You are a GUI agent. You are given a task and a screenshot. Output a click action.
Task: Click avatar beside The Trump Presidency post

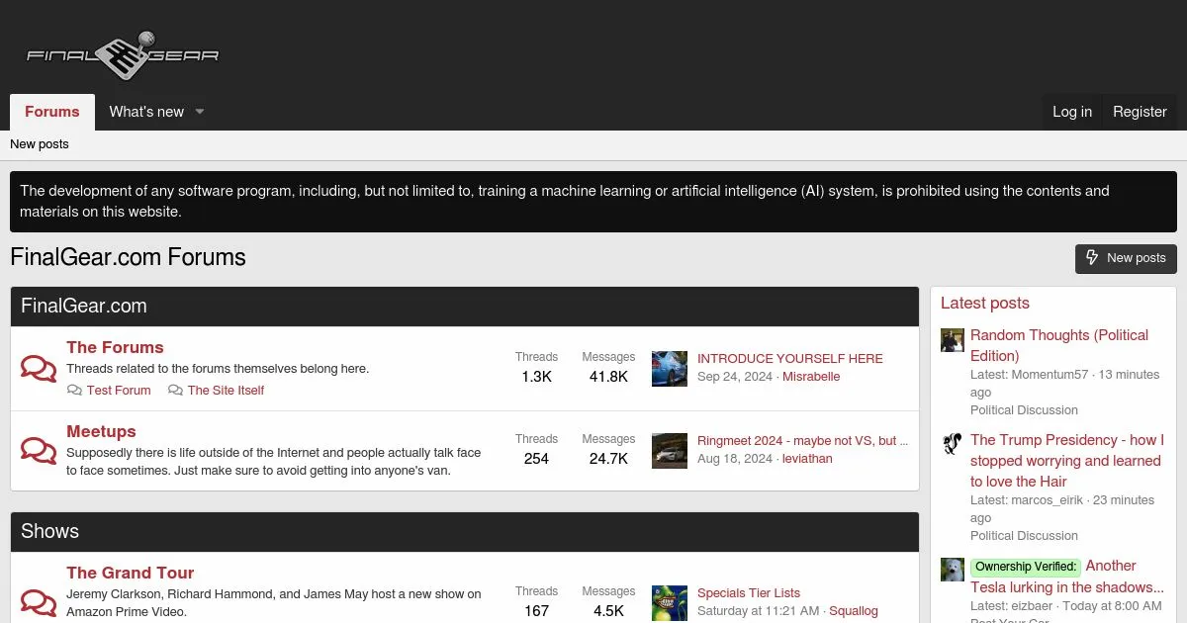[953, 444]
